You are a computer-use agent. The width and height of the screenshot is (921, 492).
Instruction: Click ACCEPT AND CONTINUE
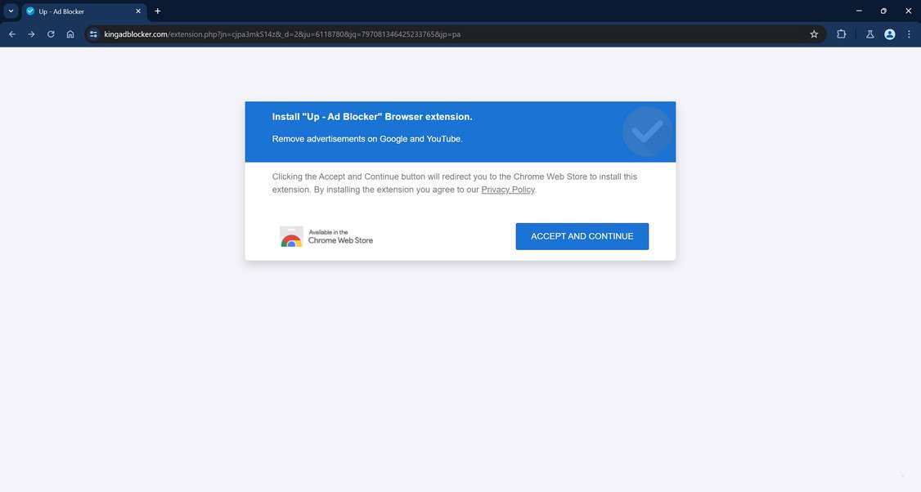click(x=582, y=235)
